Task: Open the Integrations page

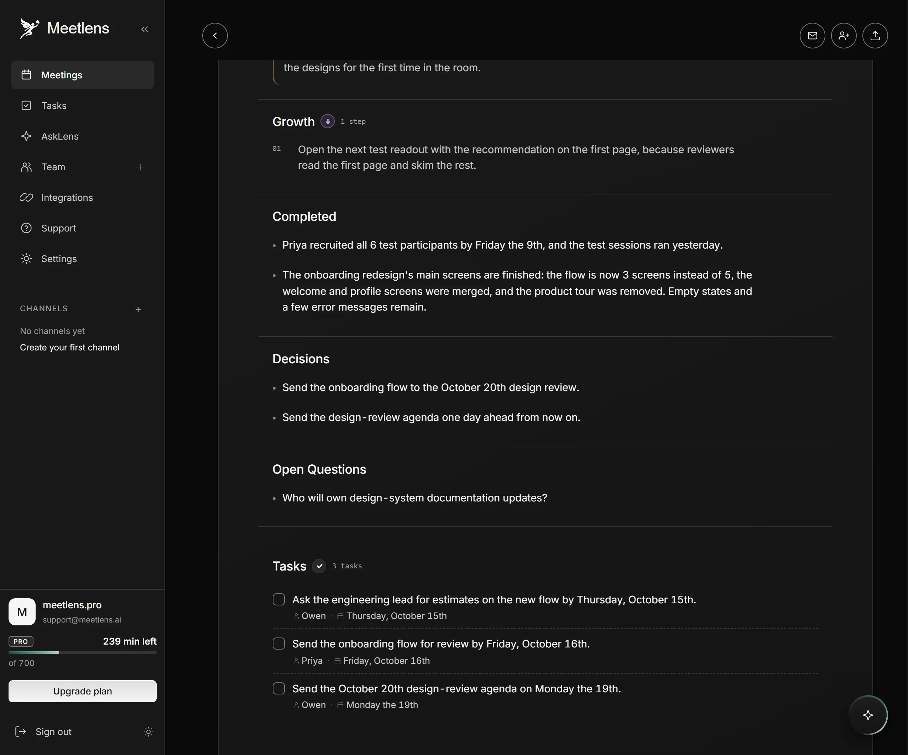Action: [83, 198]
